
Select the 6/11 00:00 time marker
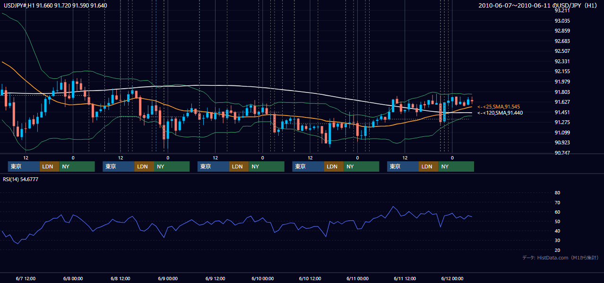[357, 278]
